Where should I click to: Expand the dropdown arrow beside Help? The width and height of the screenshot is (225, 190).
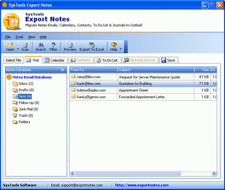120,49
